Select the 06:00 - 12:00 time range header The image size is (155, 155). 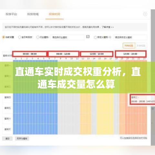[x=63, y=54]
